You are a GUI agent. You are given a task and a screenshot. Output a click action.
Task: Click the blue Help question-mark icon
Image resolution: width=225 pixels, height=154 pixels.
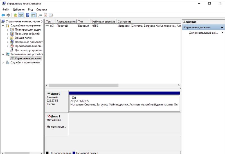28,15
